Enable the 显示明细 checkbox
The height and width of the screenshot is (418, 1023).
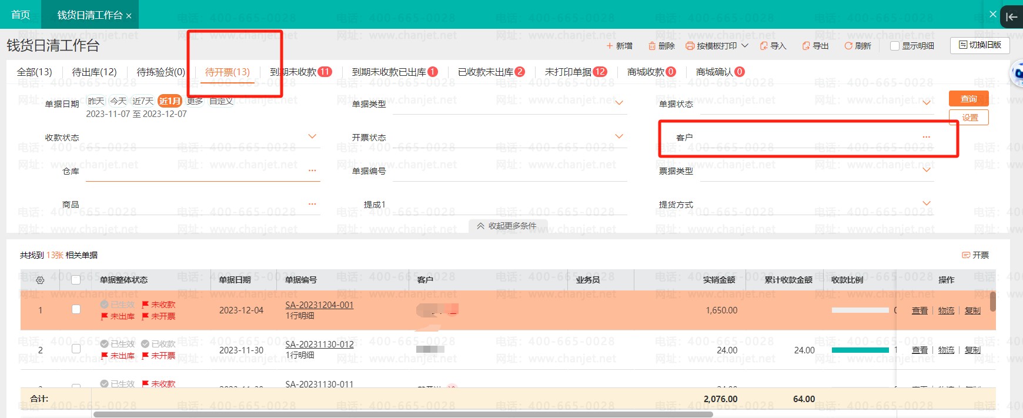pos(895,46)
